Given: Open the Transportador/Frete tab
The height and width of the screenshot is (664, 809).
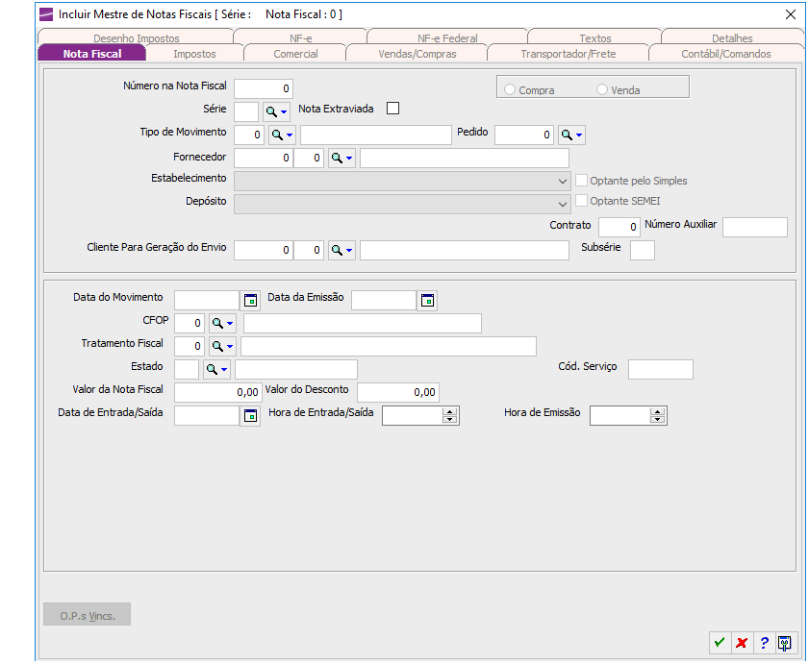Looking at the screenshot, I should coord(568,54).
